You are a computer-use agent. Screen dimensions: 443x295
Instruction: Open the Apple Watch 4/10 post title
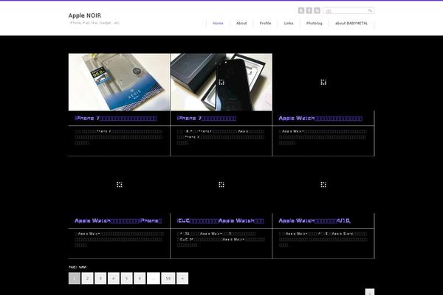pos(315,221)
